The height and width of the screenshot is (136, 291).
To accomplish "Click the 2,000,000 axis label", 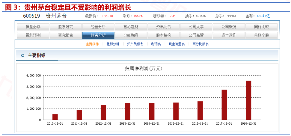I will click(x=33, y=98).
